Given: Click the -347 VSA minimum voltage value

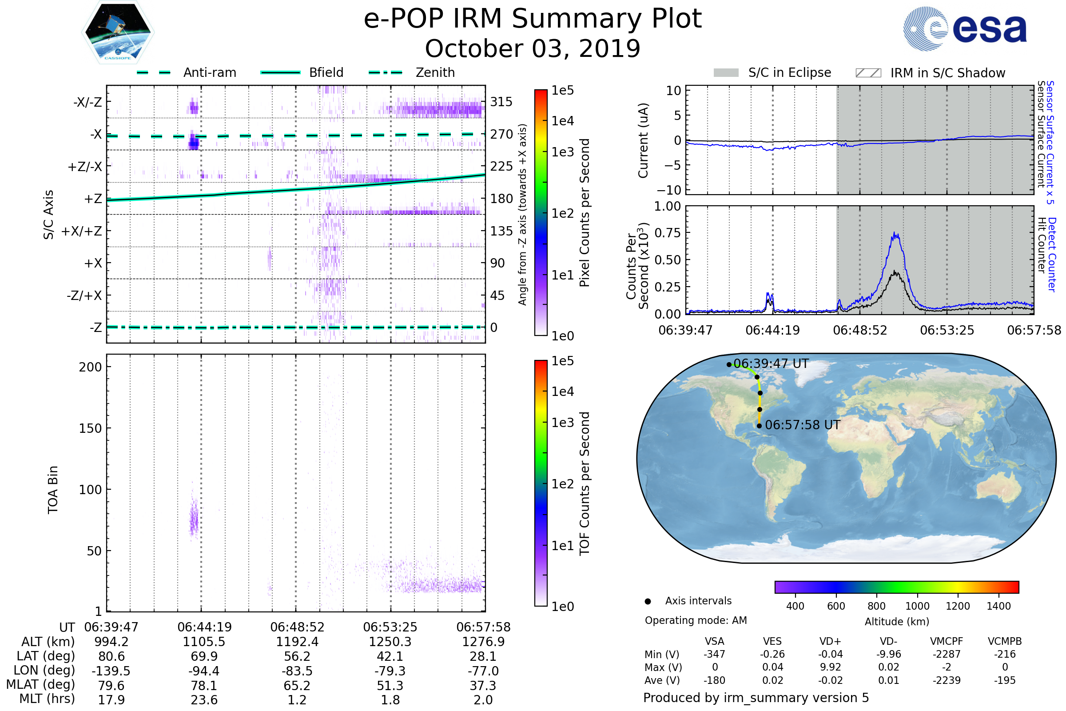Looking at the screenshot, I should click(x=714, y=654).
